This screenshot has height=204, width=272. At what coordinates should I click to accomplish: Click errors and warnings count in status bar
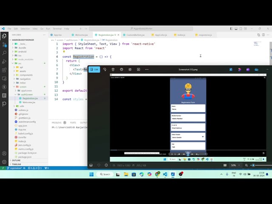(x=35, y=168)
